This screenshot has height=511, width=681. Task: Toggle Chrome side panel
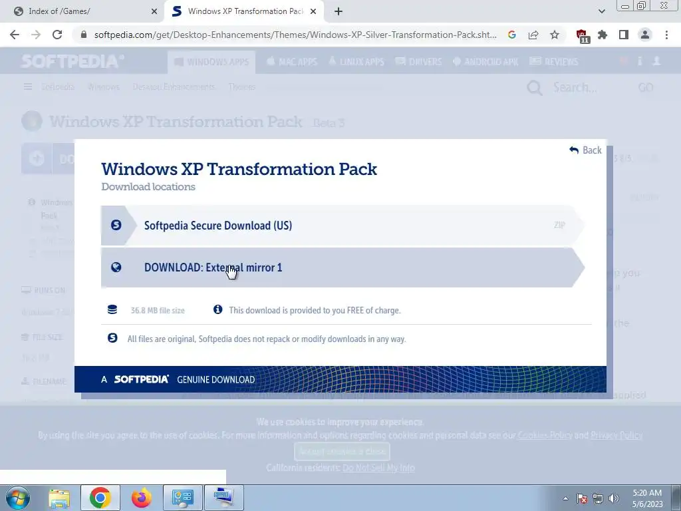point(624,35)
